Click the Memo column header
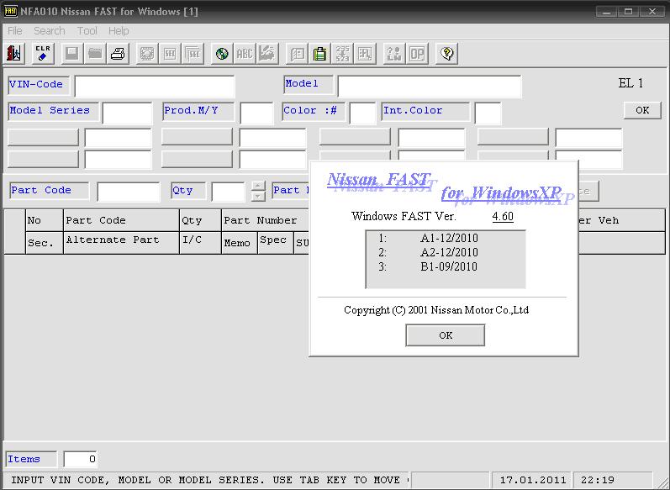Image resolution: width=670 pixels, height=490 pixels. tap(240, 243)
